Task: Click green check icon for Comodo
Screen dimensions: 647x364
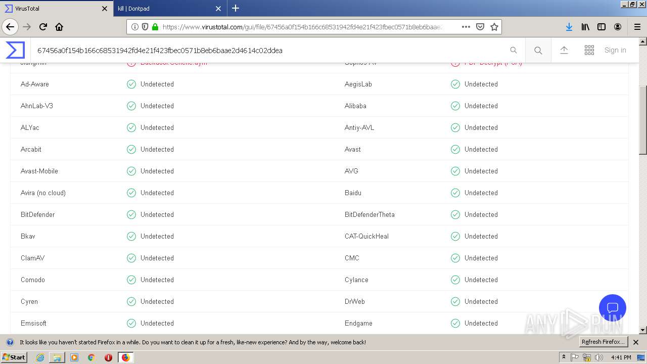Action: [x=131, y=280]
